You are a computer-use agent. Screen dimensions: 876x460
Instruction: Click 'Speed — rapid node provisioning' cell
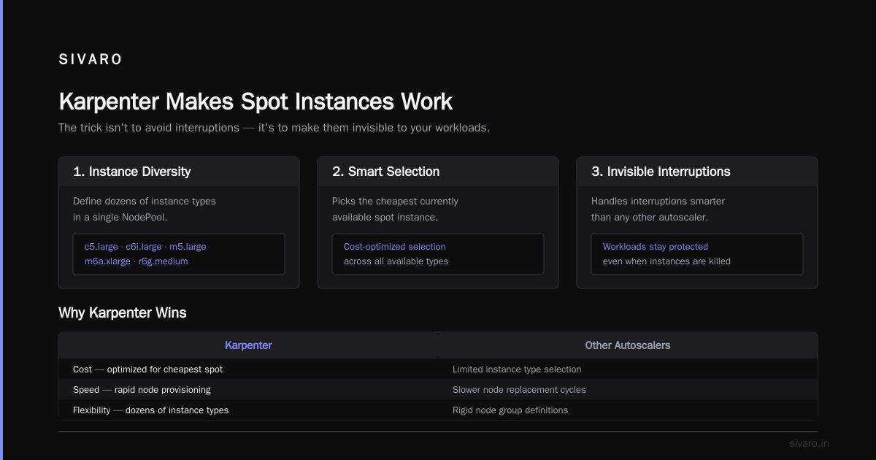click(x=248, y=390)
